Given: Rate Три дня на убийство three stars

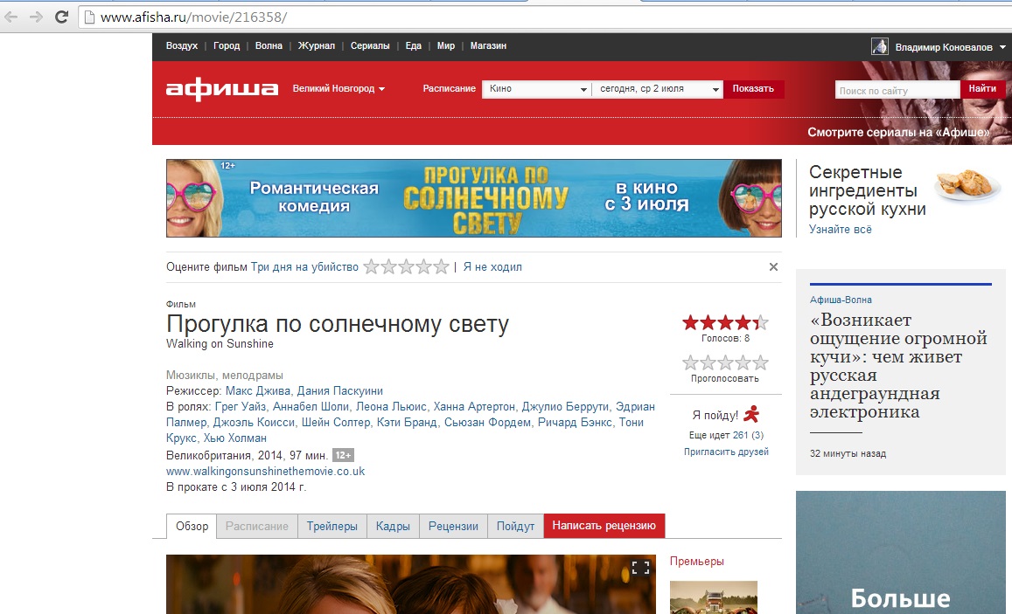Looking at the screenshot, I should pyautogui.click(x=406, y=266).
